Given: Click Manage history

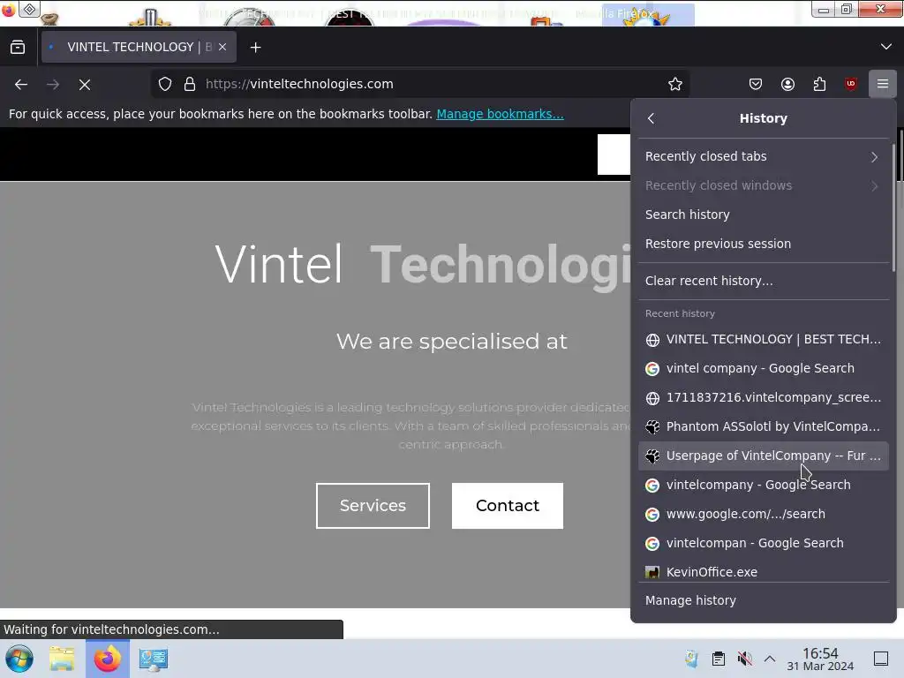Looking at the screenshot, I should [x=764, y=600].
